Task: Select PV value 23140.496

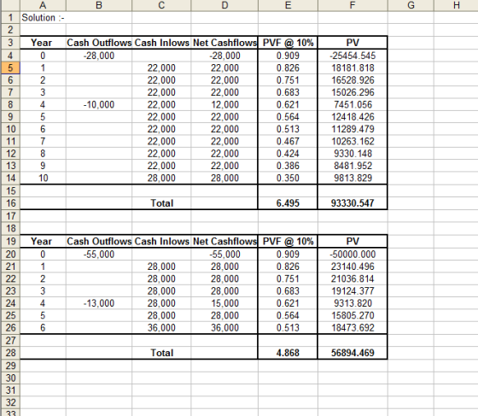Action: click(x=353, y=267)
